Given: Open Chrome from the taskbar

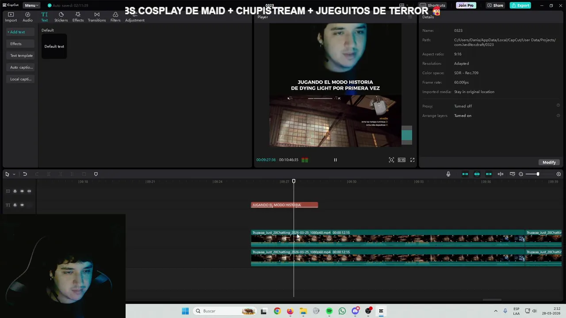Looking at the screenshot, I should (277, 311).
